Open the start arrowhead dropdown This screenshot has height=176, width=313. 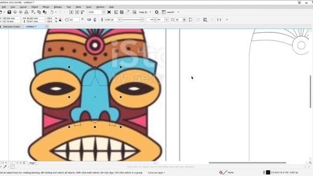click(155, 20)
